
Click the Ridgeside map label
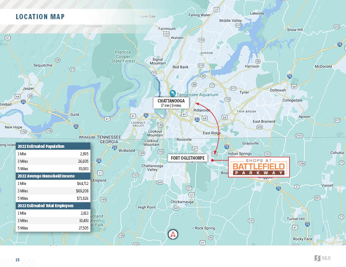(202, 110)
